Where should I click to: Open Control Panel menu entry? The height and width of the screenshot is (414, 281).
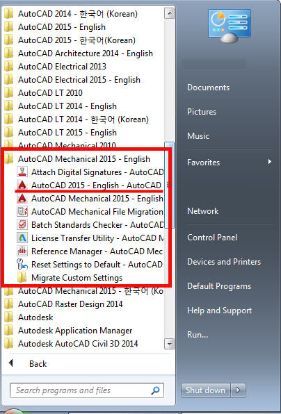212,238
